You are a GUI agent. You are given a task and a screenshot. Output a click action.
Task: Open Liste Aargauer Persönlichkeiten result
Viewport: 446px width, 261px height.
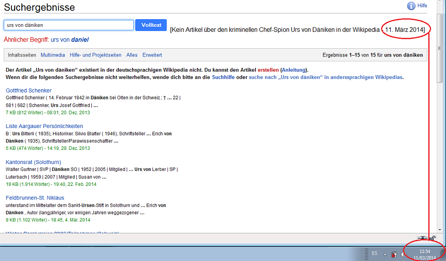44,126
